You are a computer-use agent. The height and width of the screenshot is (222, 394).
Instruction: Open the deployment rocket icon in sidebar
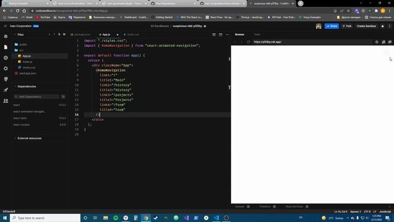[x=6, y=90]
